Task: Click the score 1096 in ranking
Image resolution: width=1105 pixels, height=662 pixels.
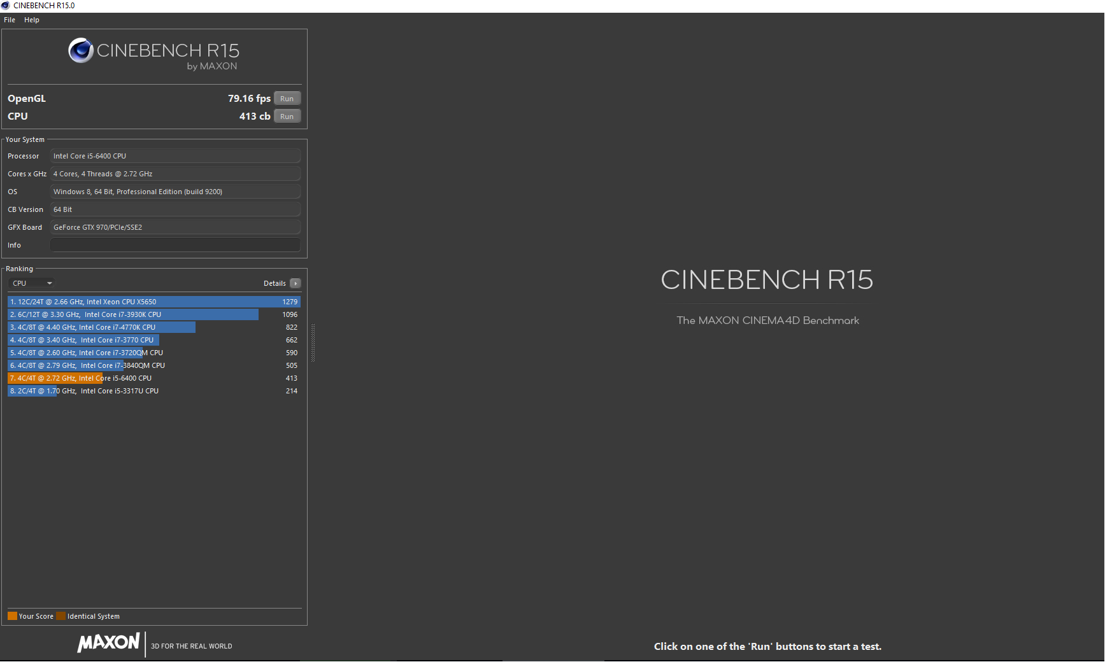Action: point(290,314)
